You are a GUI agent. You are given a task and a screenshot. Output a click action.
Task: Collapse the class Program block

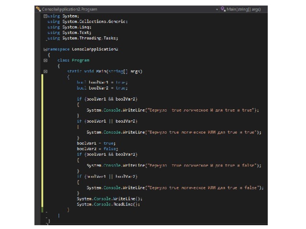click(45, 61)
